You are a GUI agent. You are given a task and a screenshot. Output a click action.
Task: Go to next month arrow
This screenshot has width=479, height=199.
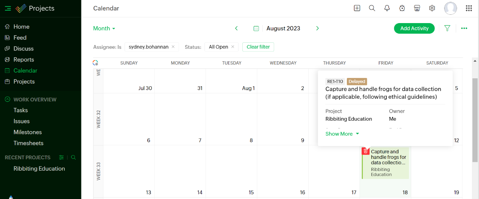point(318,28)
